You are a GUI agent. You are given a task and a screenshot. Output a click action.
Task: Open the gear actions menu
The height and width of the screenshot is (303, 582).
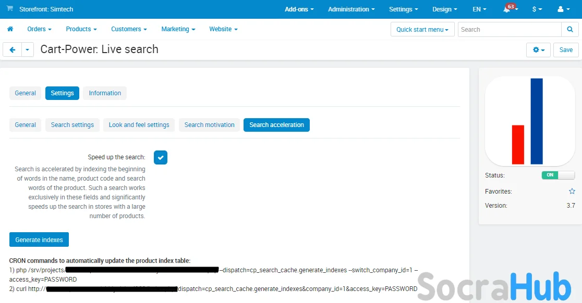coord(539,50)
